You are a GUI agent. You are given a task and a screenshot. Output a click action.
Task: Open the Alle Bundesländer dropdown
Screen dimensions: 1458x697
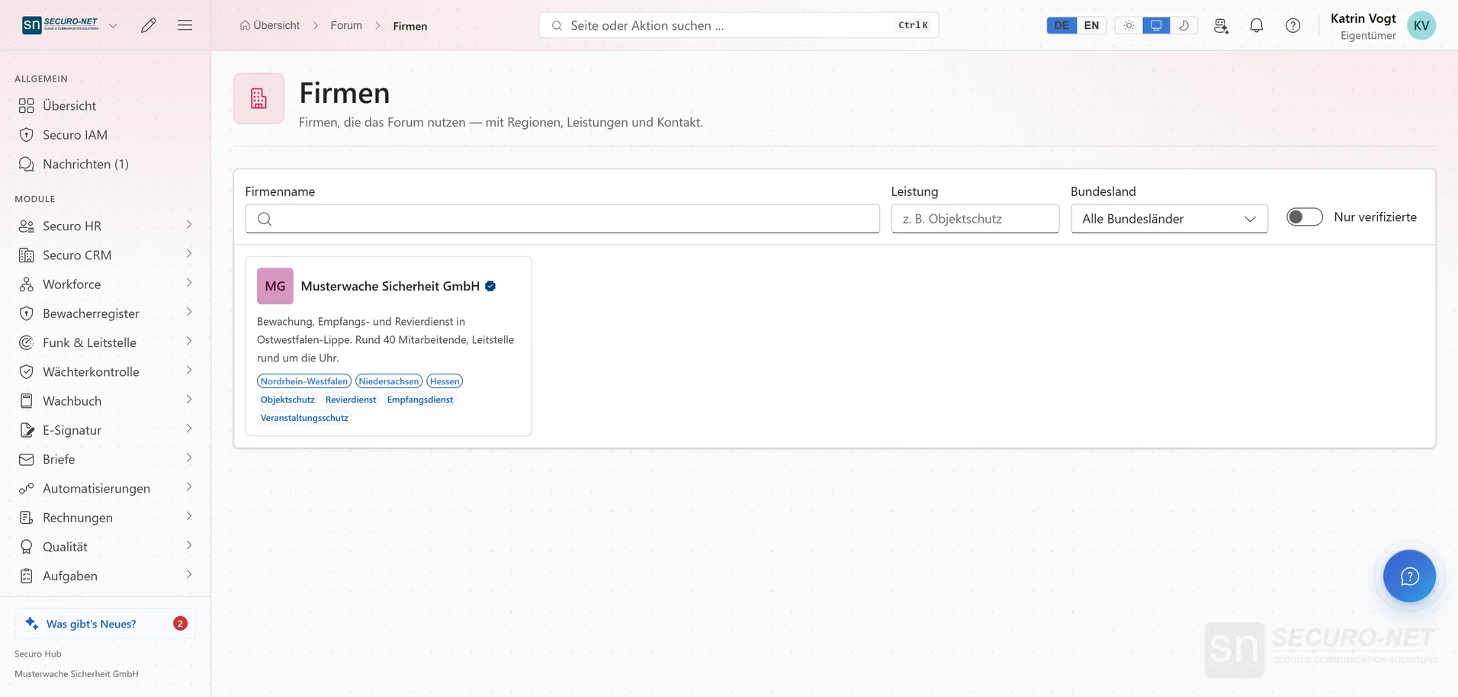(x=1169, y=219)
